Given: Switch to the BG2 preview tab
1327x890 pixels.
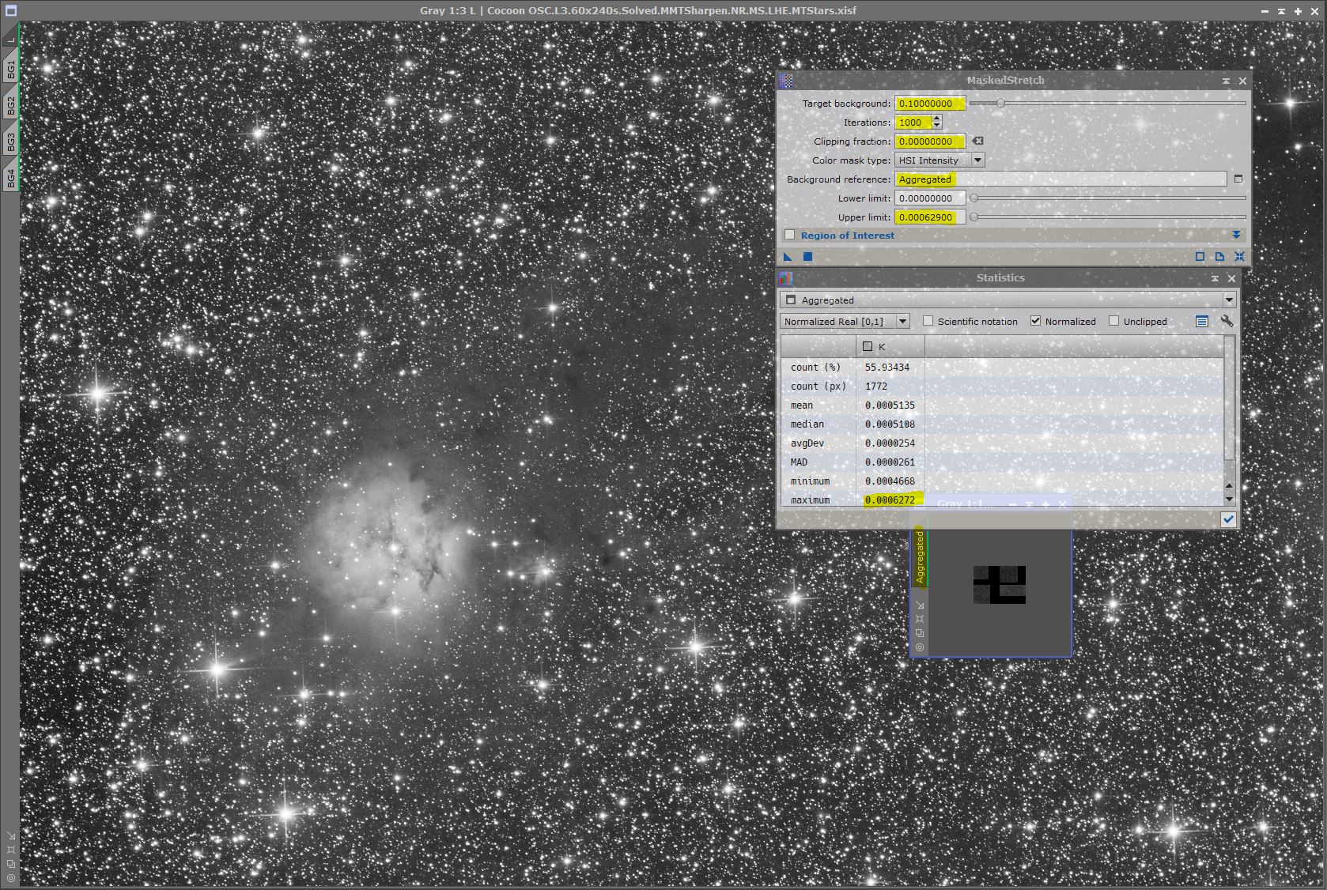Looking at the screenshot, I should pyautogui.click(x=11, y=105).
